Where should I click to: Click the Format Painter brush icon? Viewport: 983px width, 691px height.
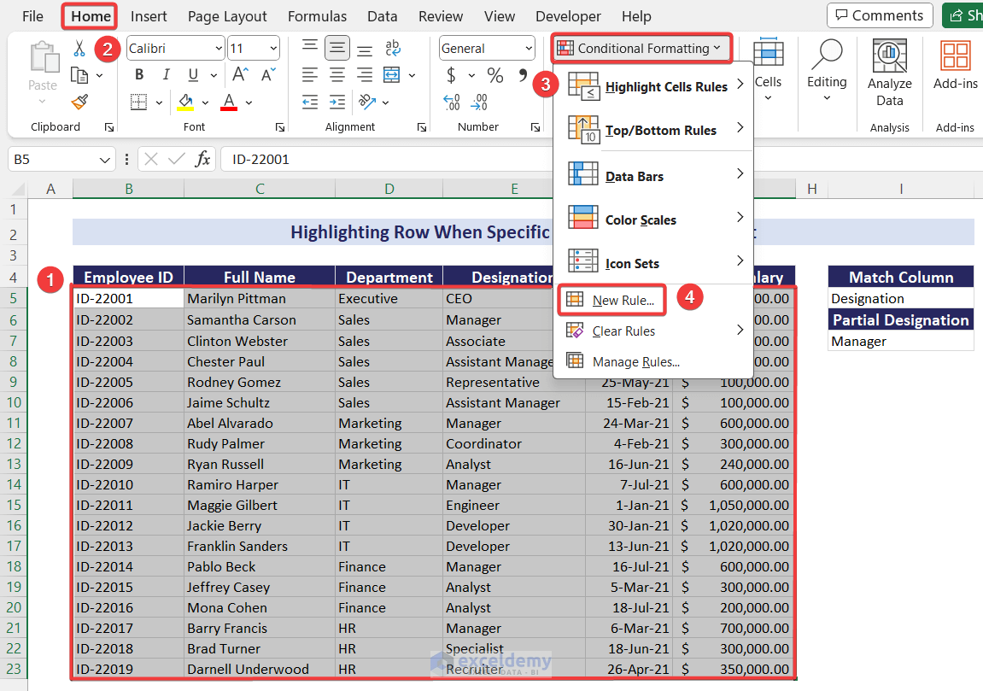(x=79, y=102)
